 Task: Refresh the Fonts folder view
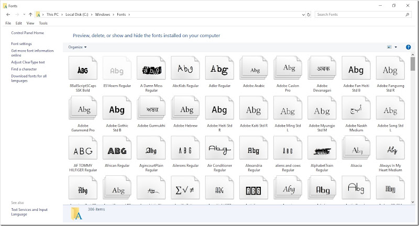308,15
